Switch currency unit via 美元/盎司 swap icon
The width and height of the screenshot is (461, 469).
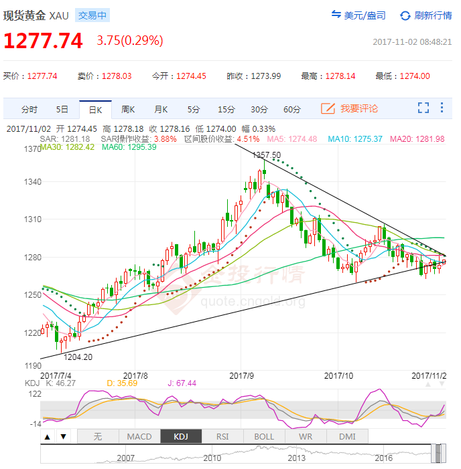pyautogui.click(x=336, y=15)
